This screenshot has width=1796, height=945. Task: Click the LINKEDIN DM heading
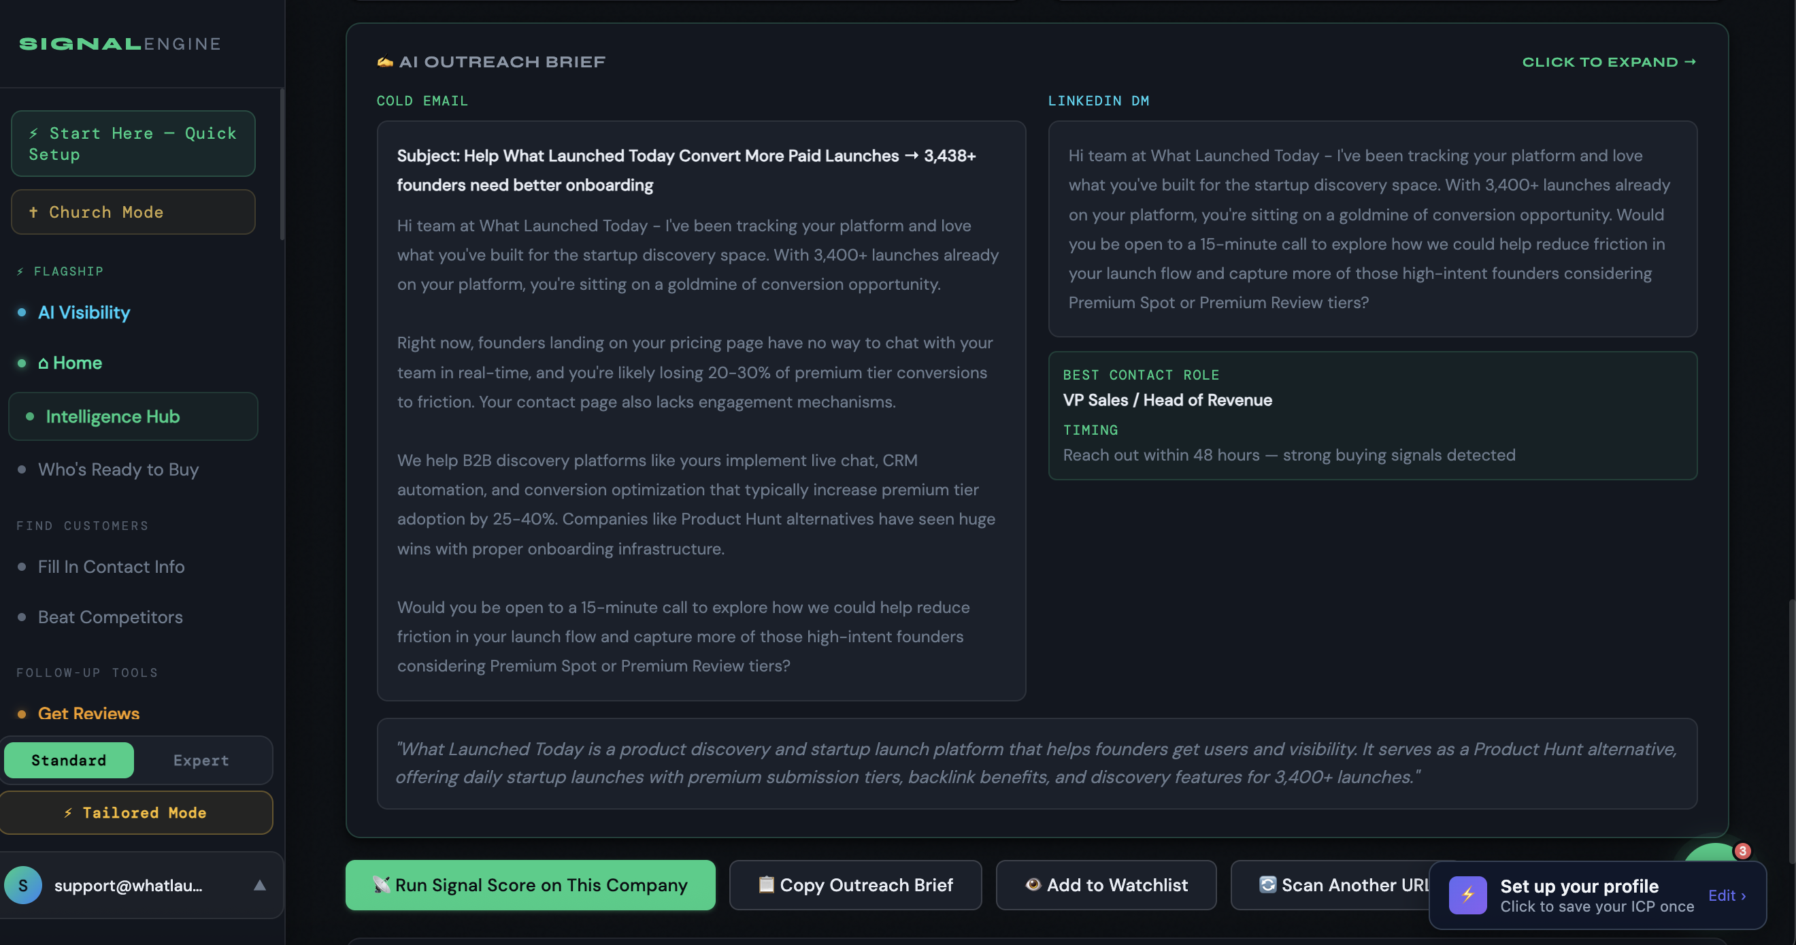(1098, 101)
